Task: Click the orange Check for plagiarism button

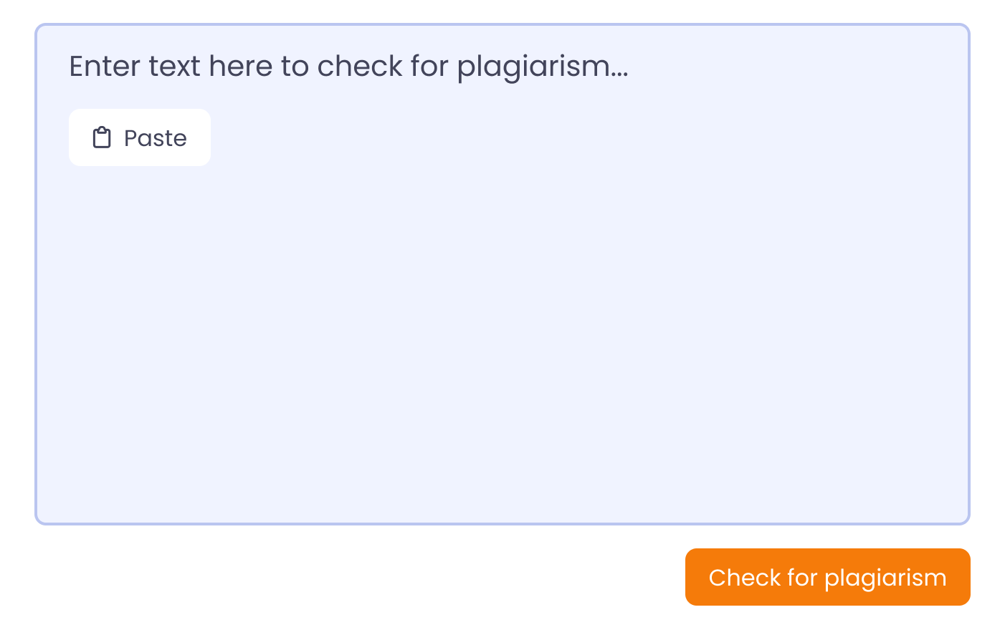Action: pos(827,577)
